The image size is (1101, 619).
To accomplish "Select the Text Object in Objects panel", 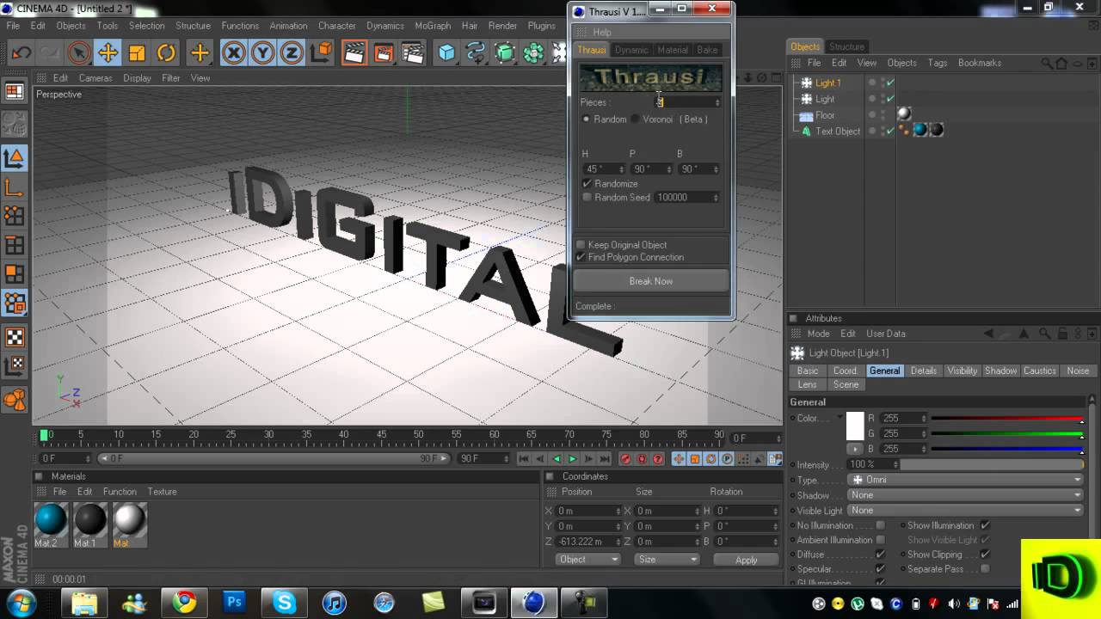I will pos(838,132).
